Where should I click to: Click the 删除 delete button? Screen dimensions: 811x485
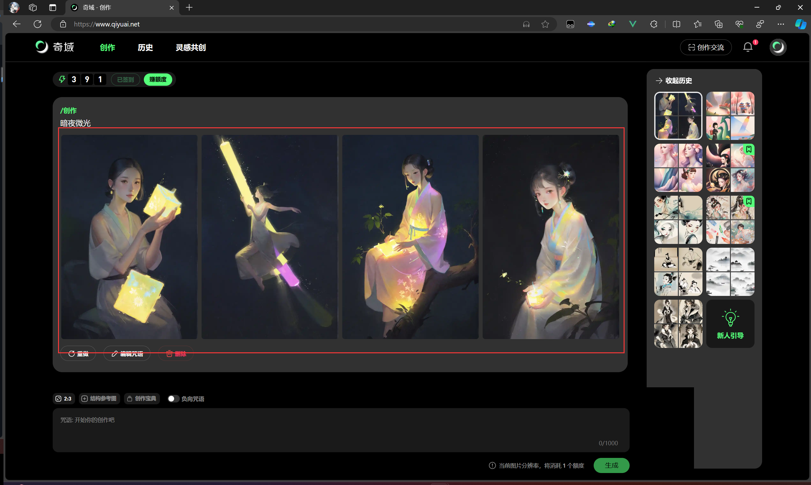tap(176, 354)
